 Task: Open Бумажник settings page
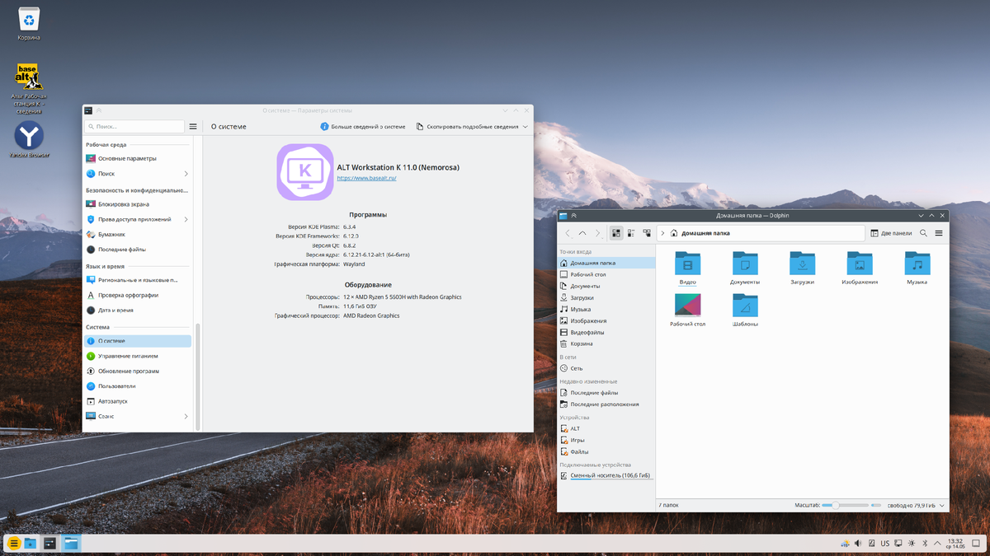pyautogui.click(x=139, y=234)
